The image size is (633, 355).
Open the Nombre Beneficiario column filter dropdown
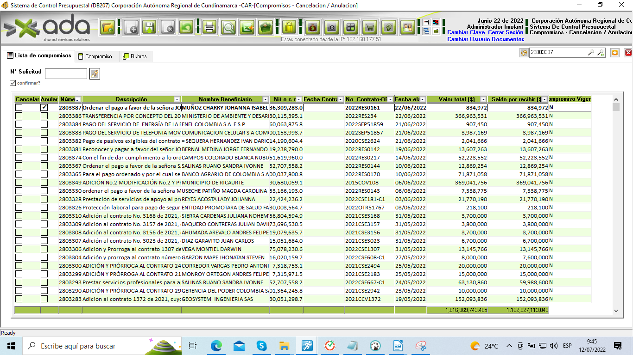[265, 99]
